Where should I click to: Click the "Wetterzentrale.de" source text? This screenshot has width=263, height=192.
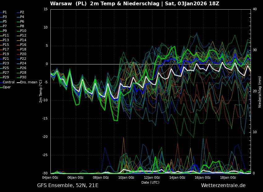(x=223, y=185)
